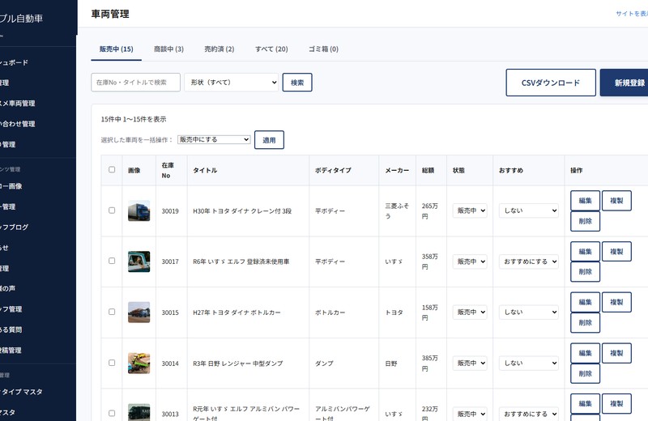This screenshot has height=421, width=648.
Task: Click the 三菱ふそう maker cell
Action: click(x=397, y=210)
